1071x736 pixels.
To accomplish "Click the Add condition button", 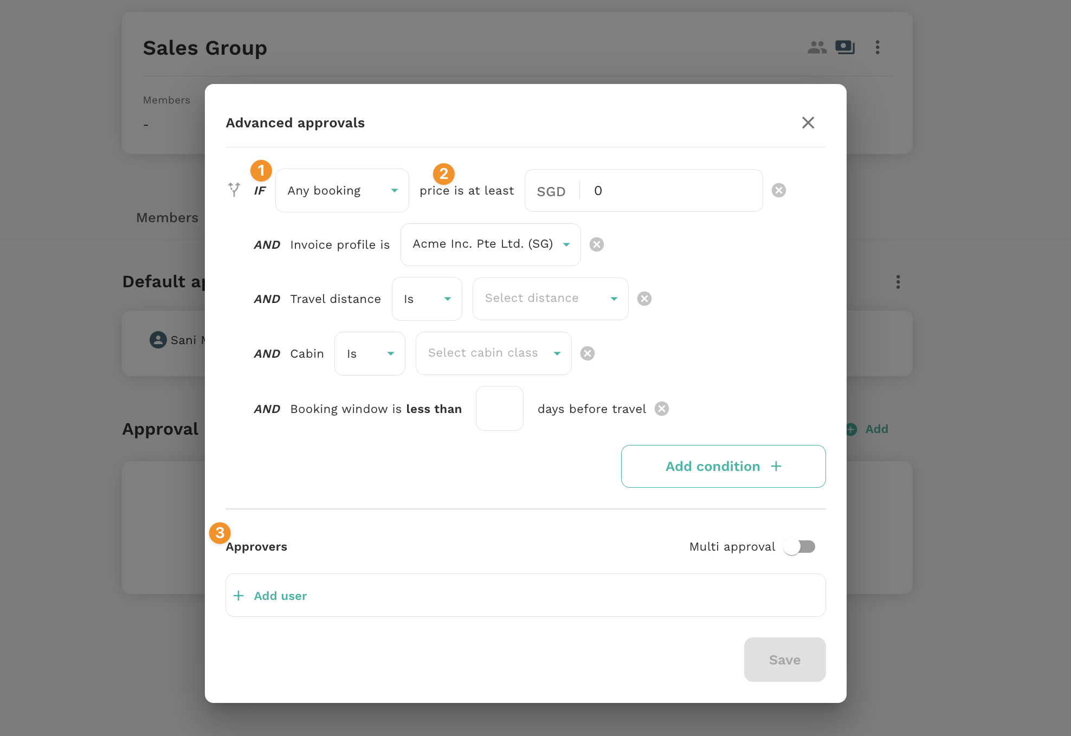I will point(723,466).
